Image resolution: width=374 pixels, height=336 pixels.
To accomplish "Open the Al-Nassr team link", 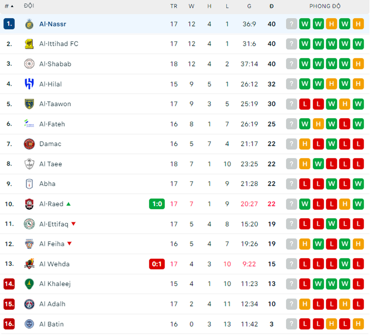I will pyautogui.click(x=53, y=24).
